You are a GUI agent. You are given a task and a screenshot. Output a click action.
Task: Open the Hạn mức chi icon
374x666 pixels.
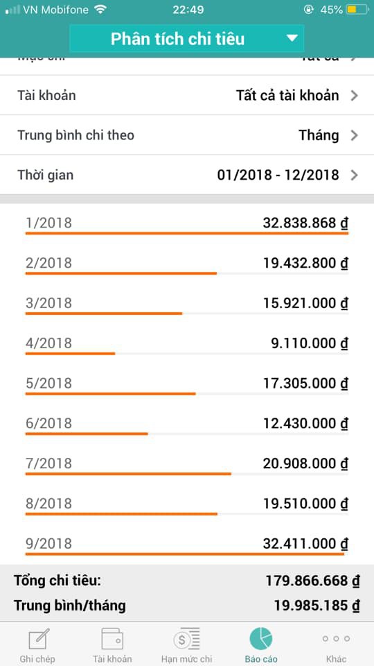pos(186,639)
